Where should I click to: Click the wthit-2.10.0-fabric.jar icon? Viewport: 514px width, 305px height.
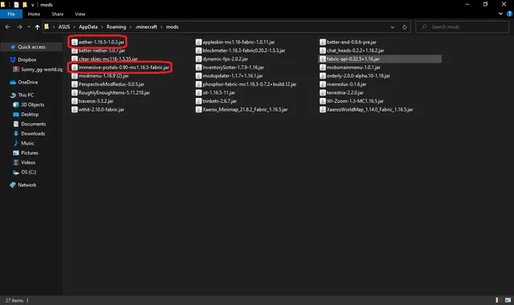point(75,109)
